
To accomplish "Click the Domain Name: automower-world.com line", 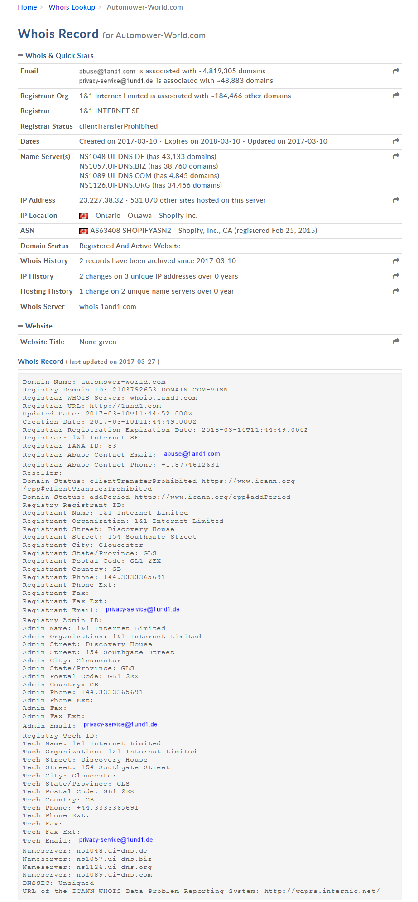I will (94, 382).
